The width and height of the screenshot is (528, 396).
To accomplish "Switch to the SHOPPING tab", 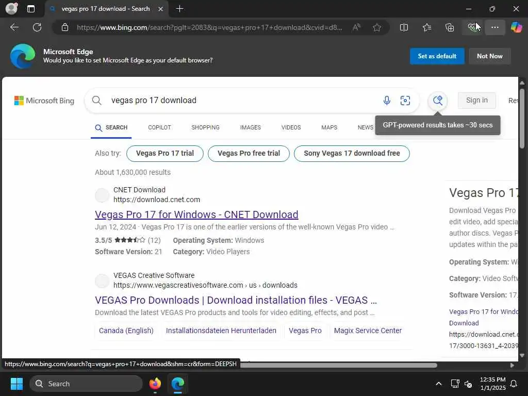I will click(205, 128).
